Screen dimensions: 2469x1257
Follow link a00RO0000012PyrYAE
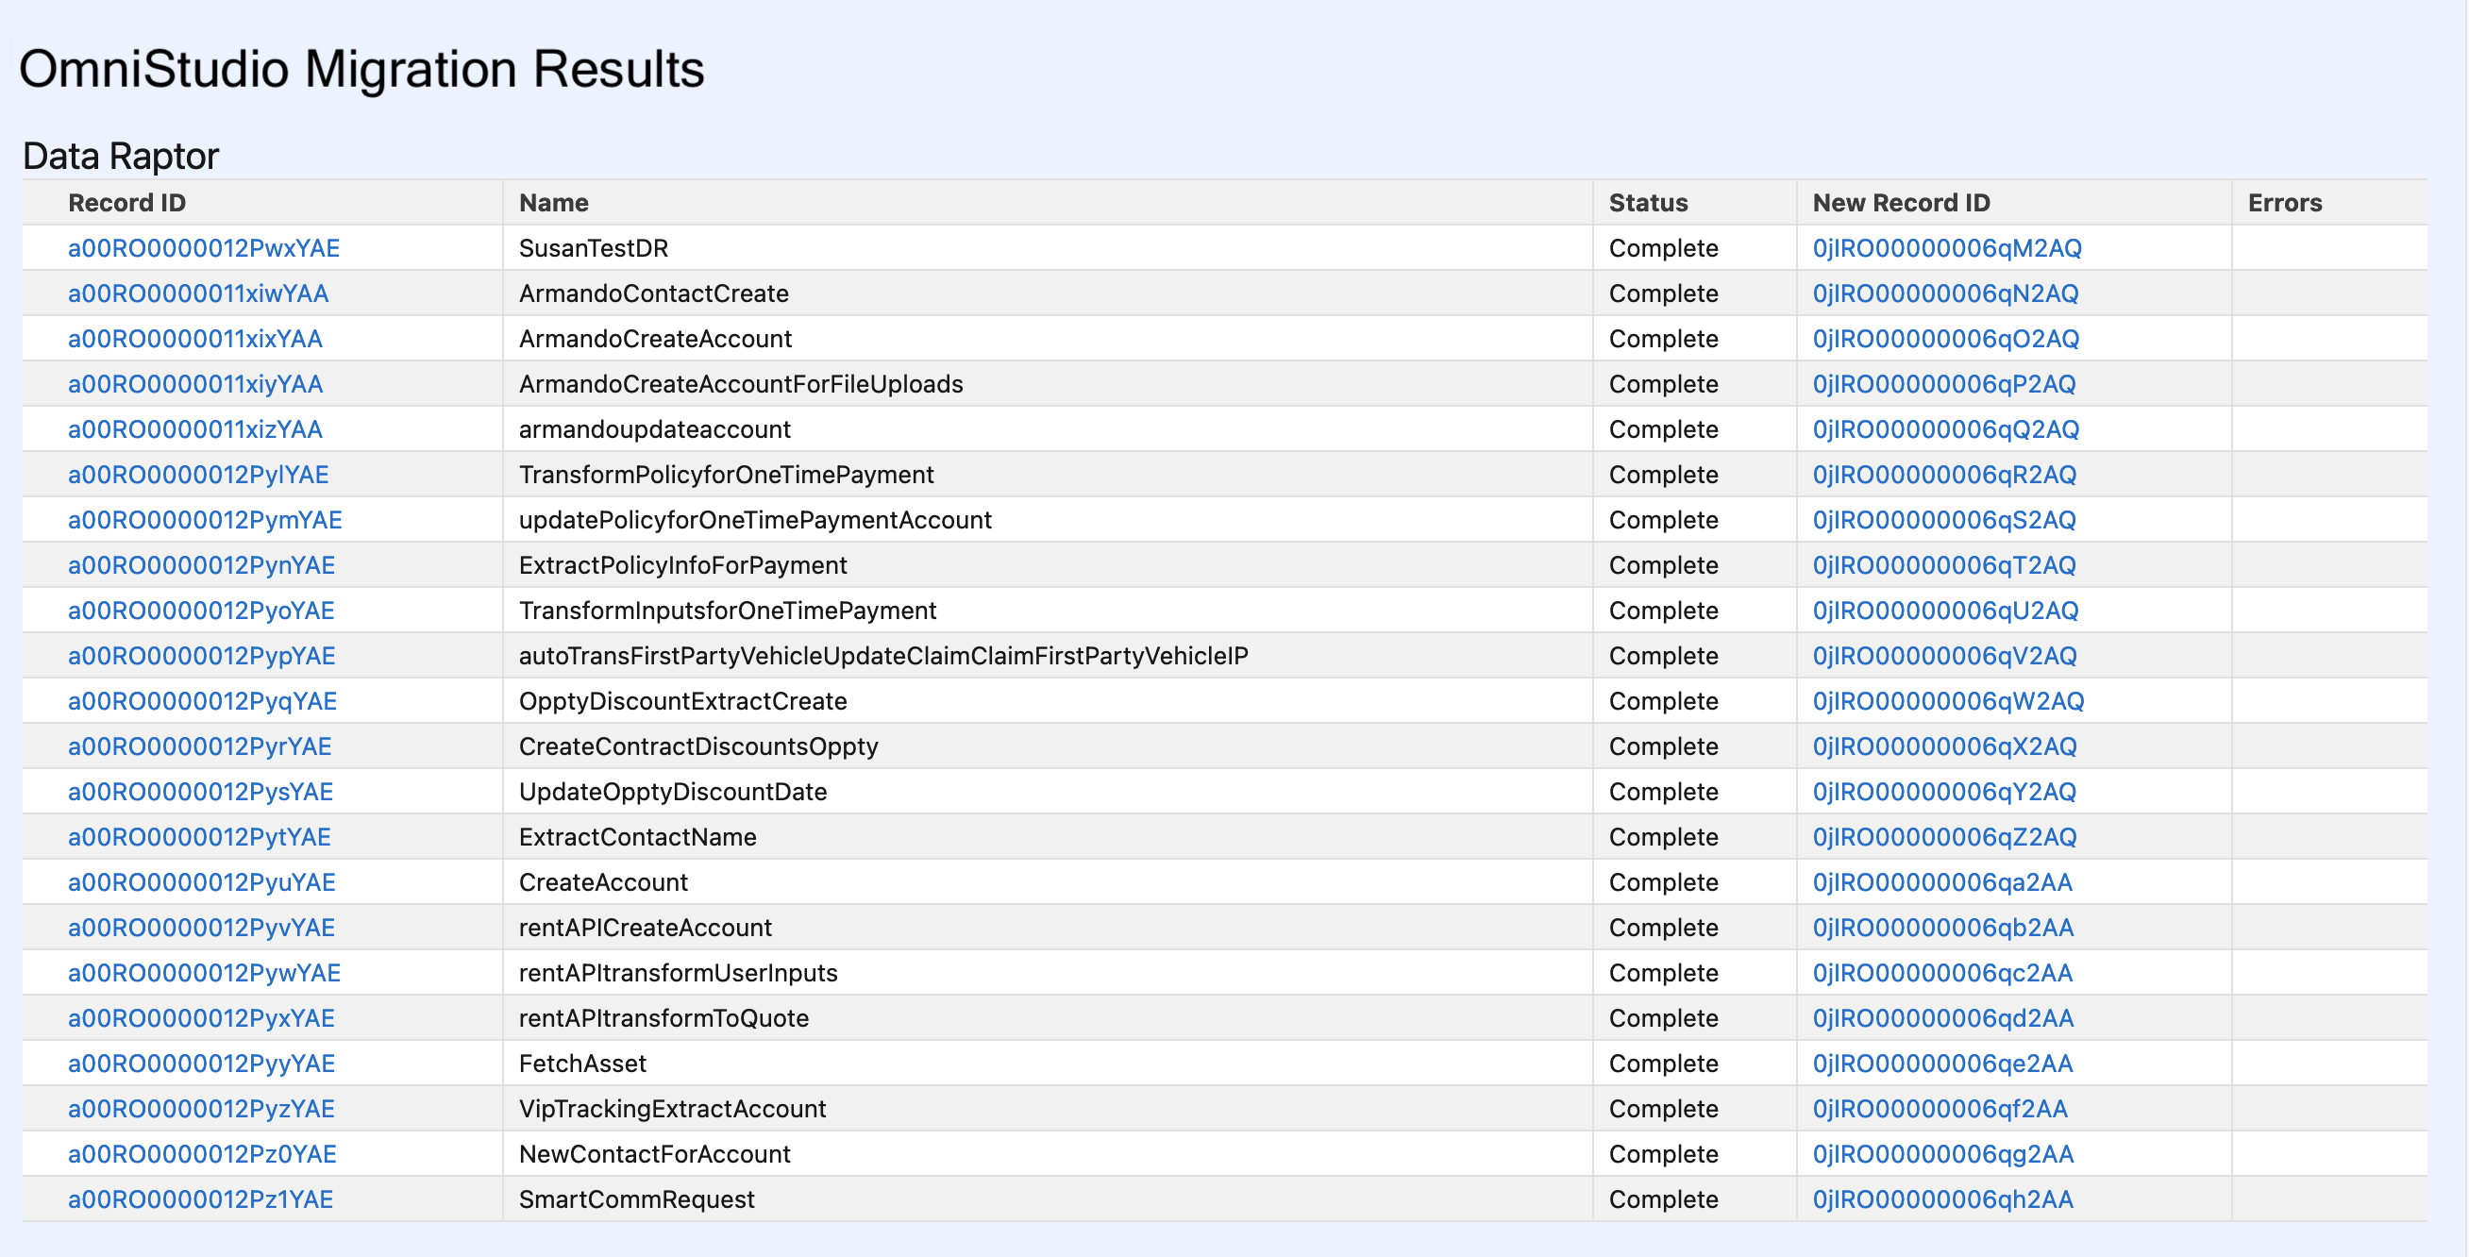(199, 746)
